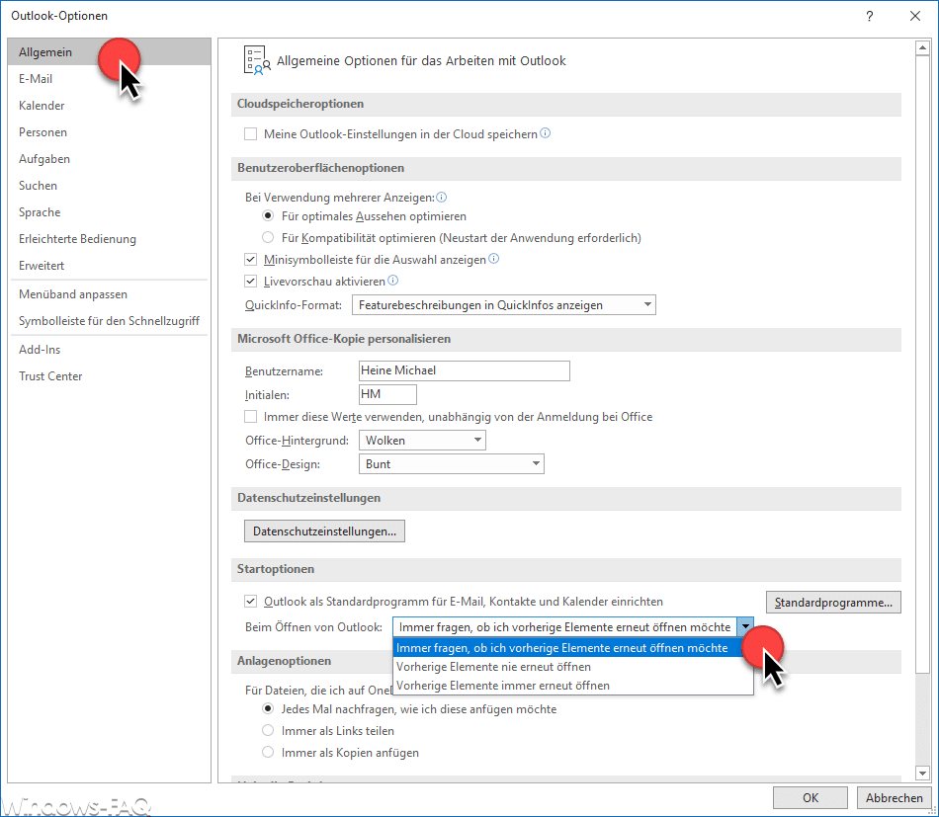The width and height of the screenshot is (939, 817).
Task: Click info icon beside Livevorschau aktivieren
Action: 392,281
